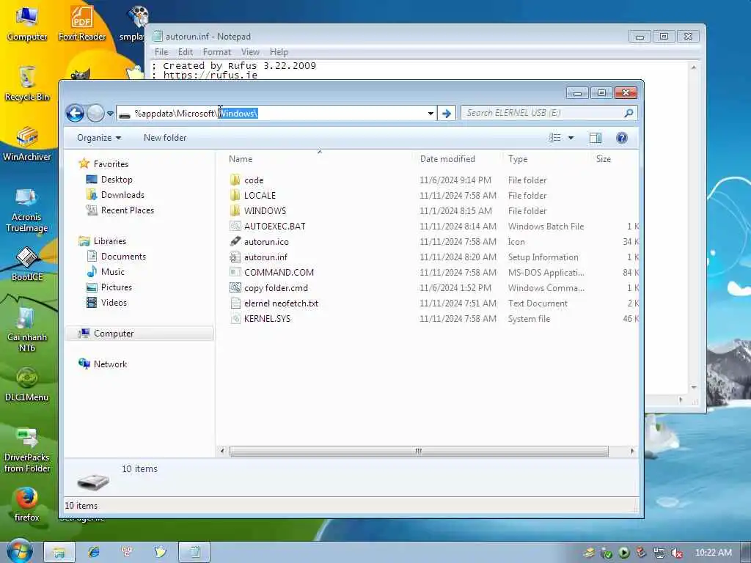The height and width of the screenshot is (563, 751).
Task: Click the WinArchiver desktop icon
Action: (27, 144)
